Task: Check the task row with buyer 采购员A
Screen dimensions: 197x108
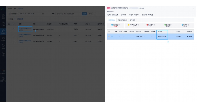Action: (x=14, y=29)
